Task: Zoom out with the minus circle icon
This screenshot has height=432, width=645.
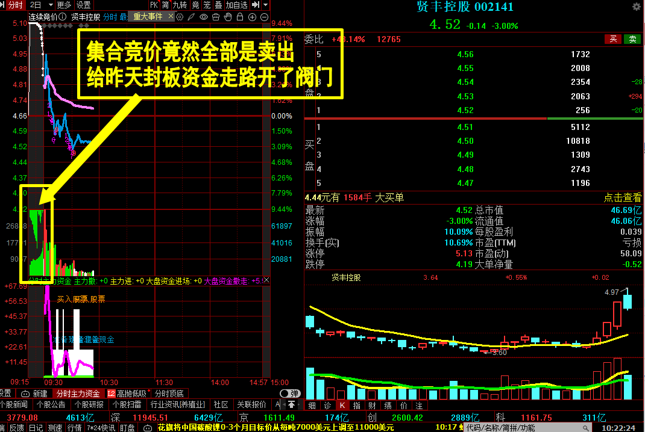Action: 265,17
